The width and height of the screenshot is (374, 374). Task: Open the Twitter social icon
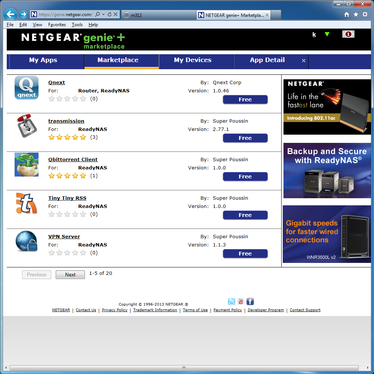click(232, 301)
